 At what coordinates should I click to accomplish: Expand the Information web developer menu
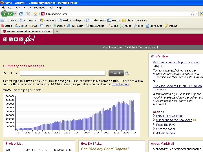[76, 26]
